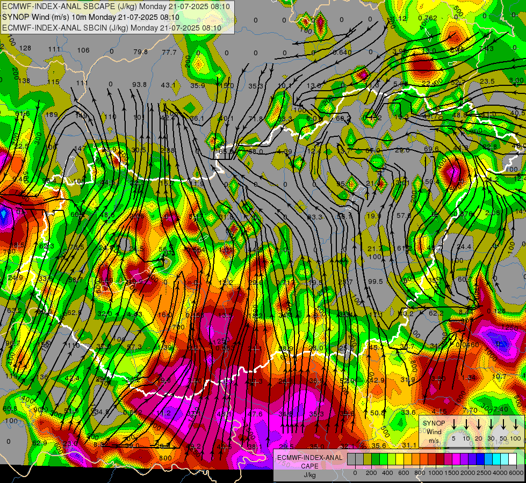526x483 pixels.
Task: Select the dark red swatch before 1500
Action: (441, 459)
